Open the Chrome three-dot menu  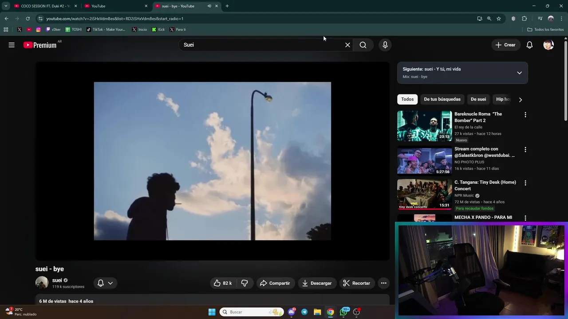coord(562,19)
